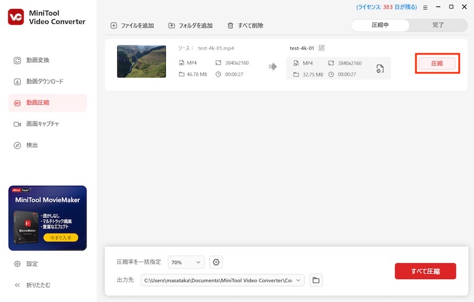
Task: Open the hamburger menu in title bar
Action: point(425,7)
